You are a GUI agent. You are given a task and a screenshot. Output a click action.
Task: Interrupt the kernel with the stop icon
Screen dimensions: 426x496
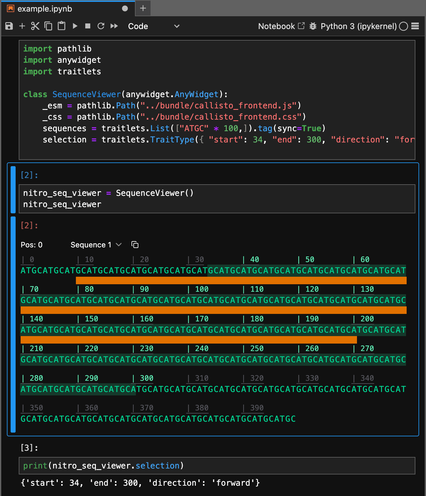tap(88, 26)
